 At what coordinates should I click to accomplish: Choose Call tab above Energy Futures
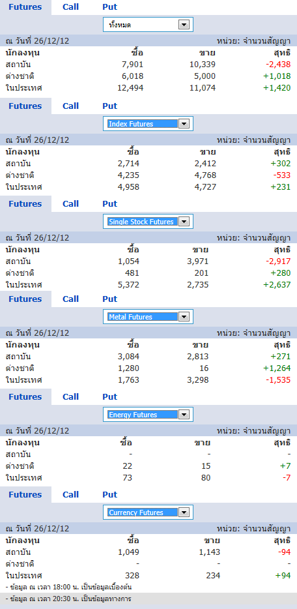[70, 397]
